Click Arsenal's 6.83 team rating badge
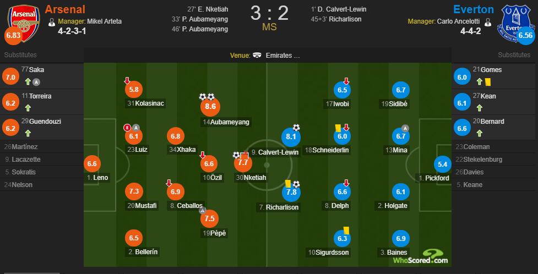 tap(13, 36)
